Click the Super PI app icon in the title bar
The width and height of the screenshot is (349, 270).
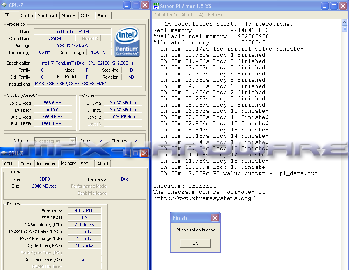(x=156, y=6)
